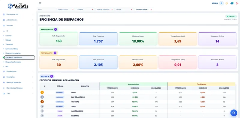Click the Seccion A help question icon
This screenshot has width=240, height=118.
(52, 76)
